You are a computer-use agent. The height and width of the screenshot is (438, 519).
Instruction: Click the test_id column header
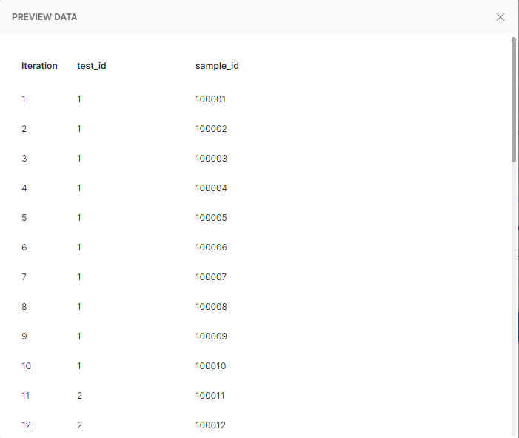[92, 66]
